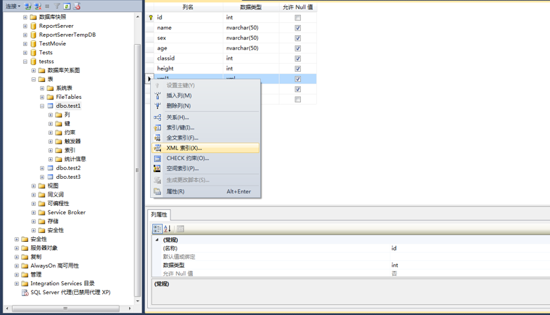Viewport: 550px width, 315px height.
Task: Uncheck Allow Null for sex column
Action: click(x=298, y=38)
